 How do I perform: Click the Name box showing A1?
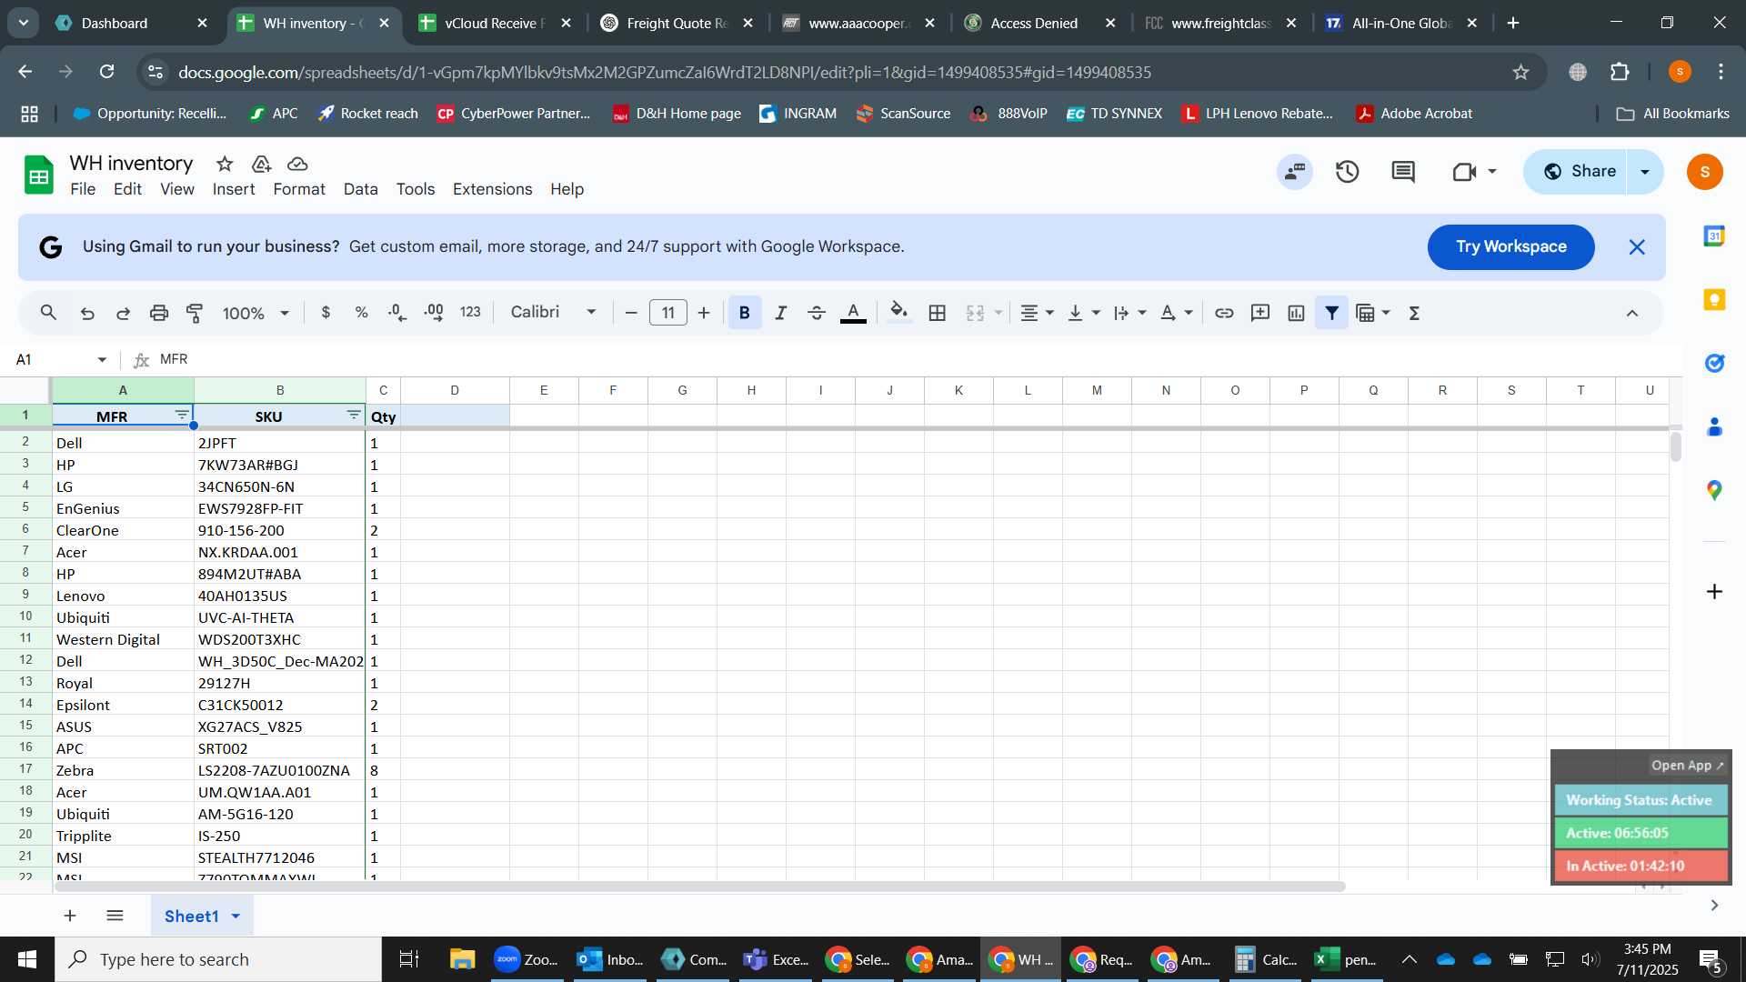(x=60, y=360)
